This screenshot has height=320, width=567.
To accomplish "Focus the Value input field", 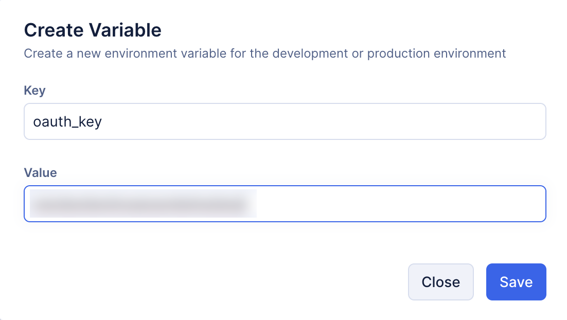I will [285, 204].
